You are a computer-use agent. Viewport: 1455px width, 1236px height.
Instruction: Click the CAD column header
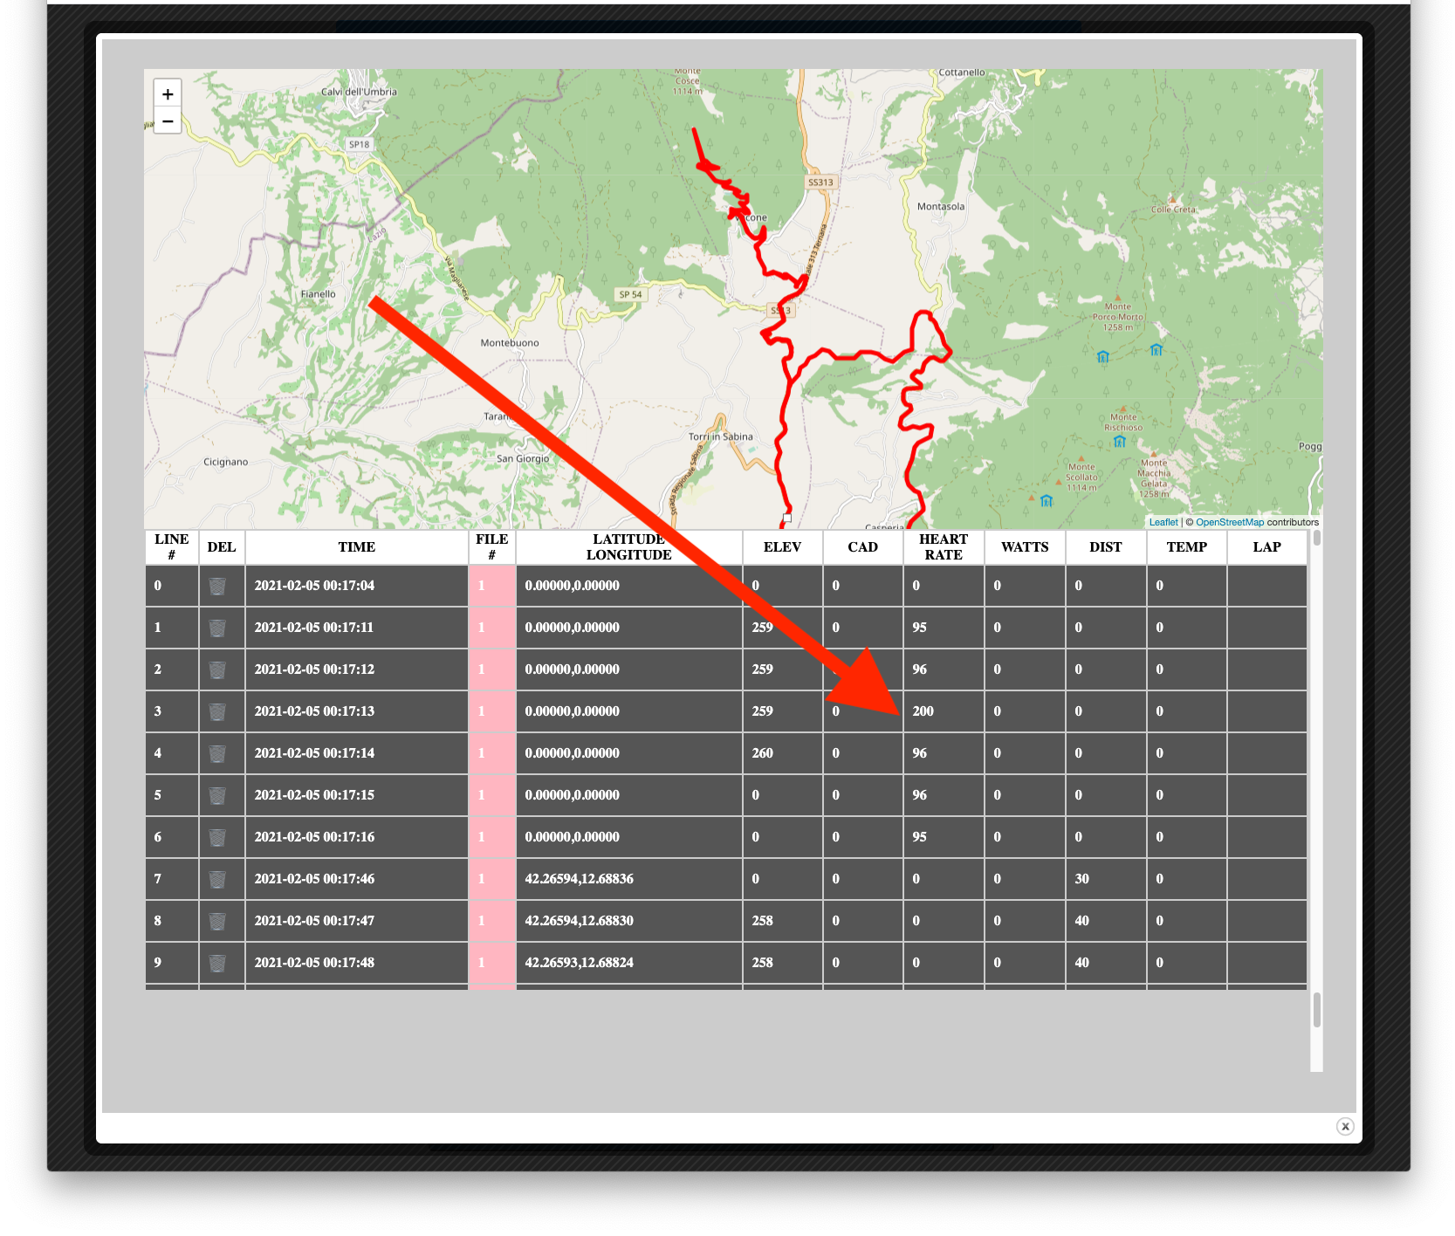click(x=862, y=546)
